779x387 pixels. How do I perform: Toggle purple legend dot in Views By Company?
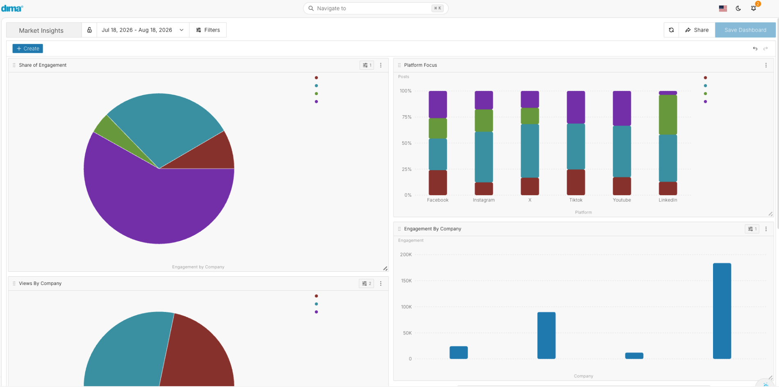click(x=316, y=312)
